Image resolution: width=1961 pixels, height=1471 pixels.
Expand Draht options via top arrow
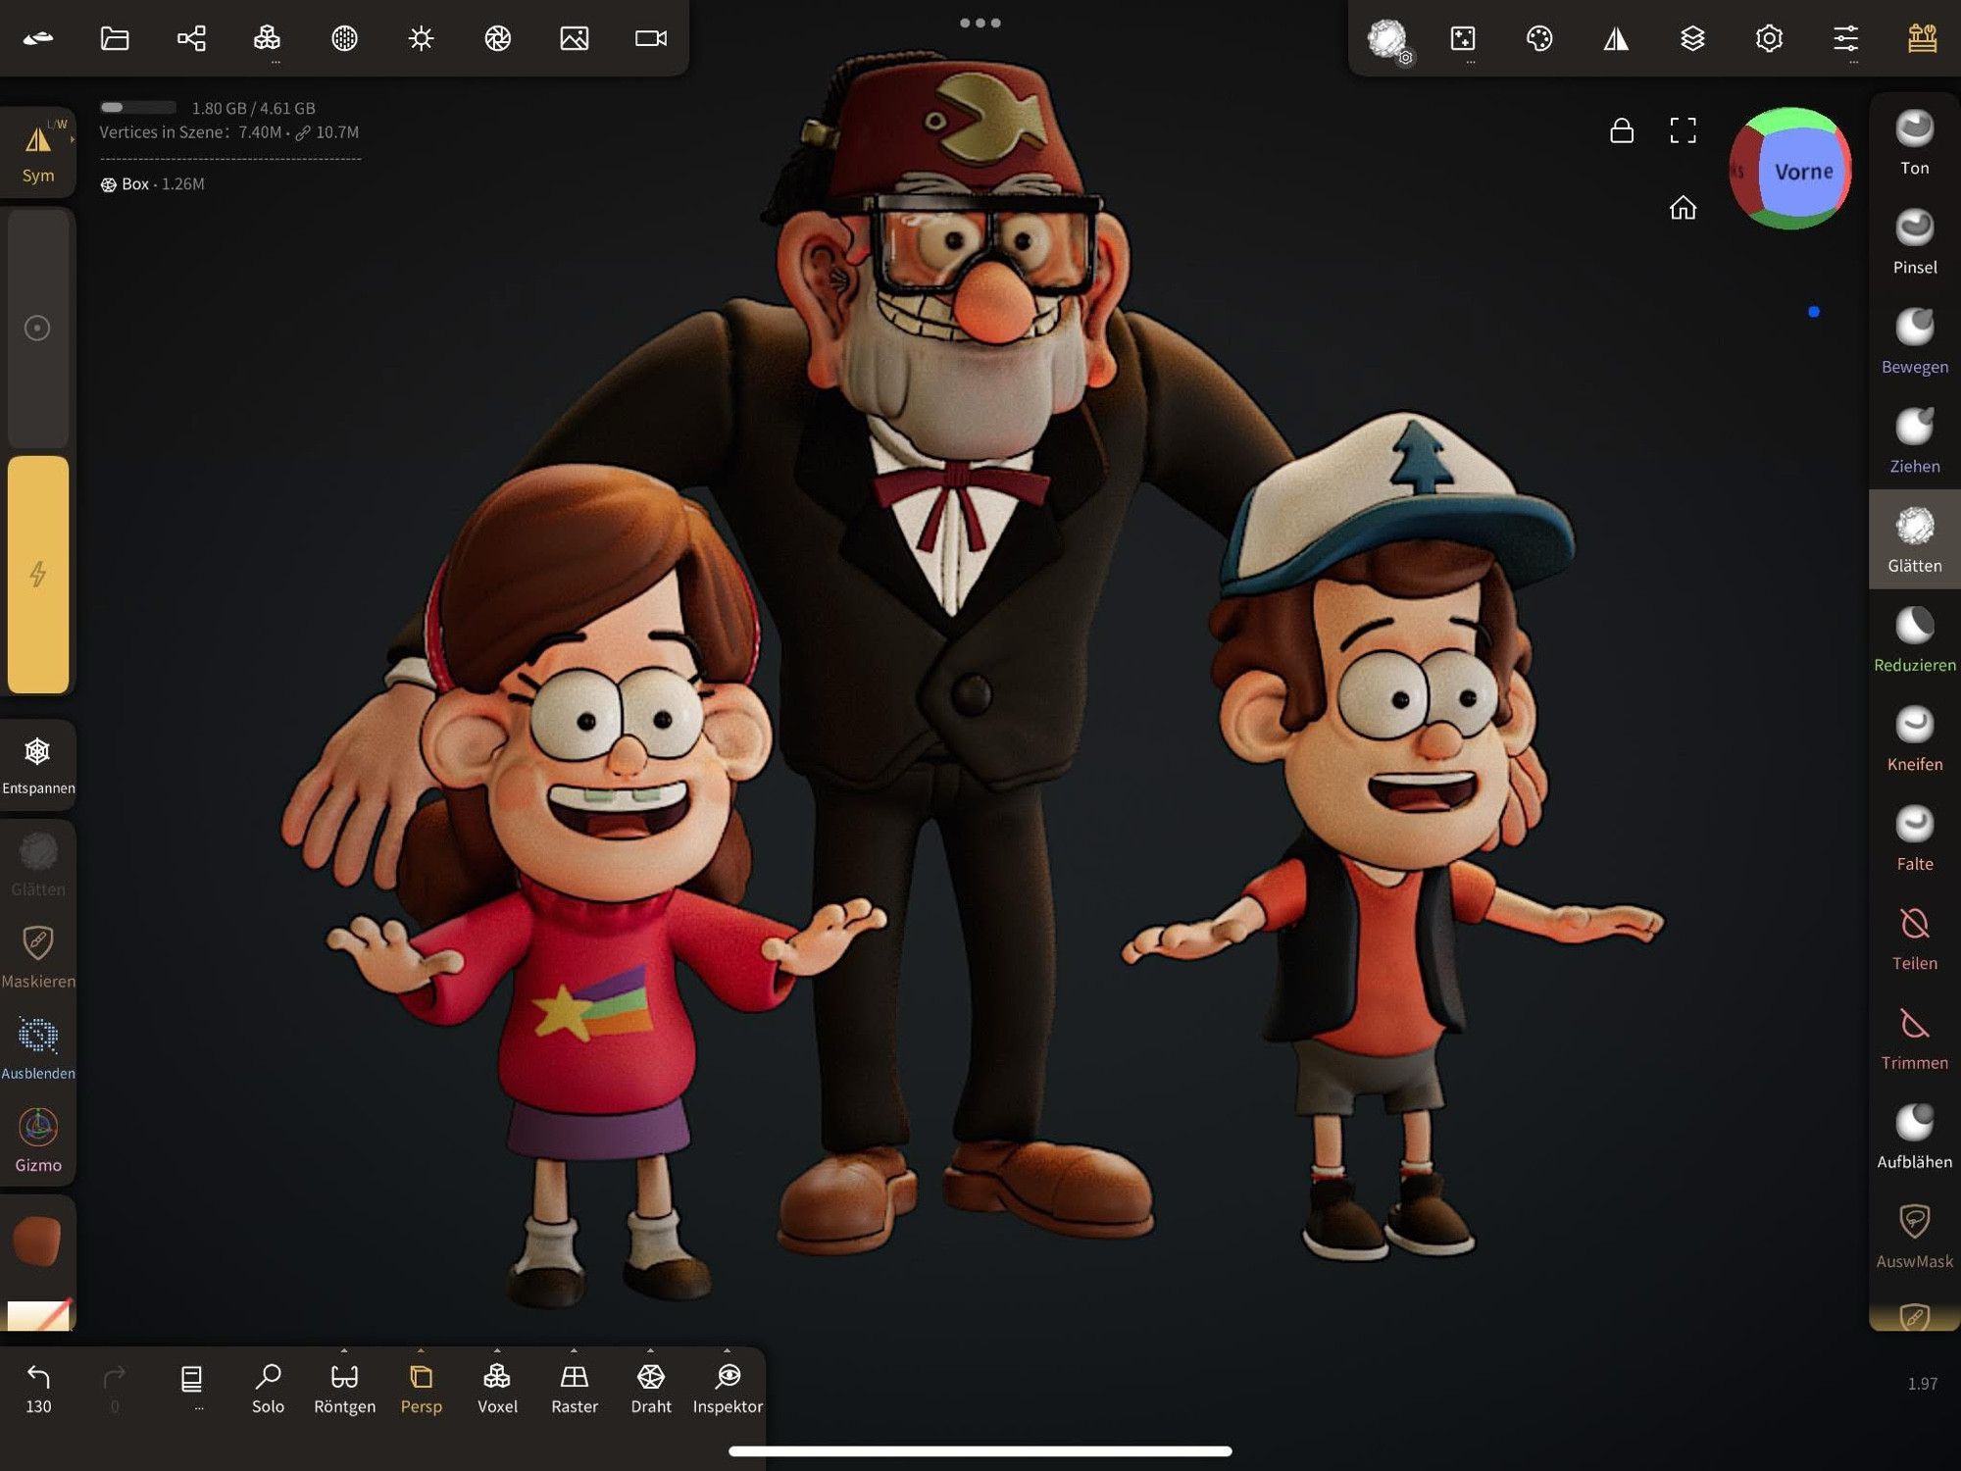click(651, 1351)
